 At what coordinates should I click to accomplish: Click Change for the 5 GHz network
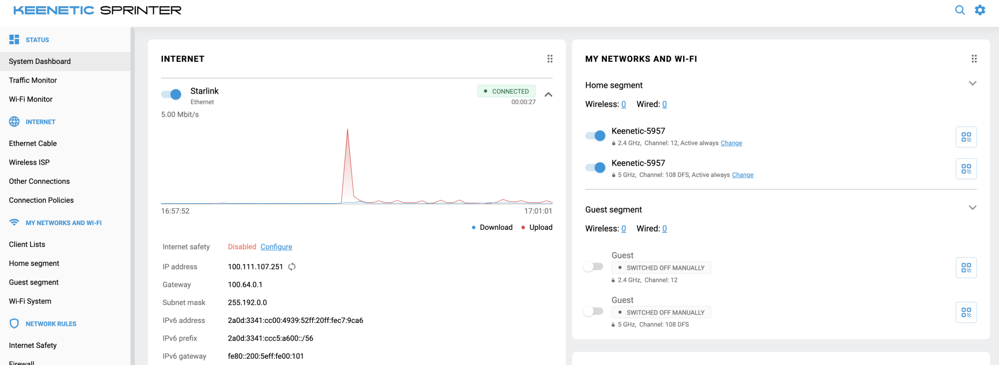point(742,175)
